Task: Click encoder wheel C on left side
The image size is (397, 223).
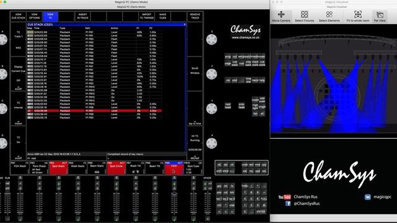Action: [x=3, y=109]
